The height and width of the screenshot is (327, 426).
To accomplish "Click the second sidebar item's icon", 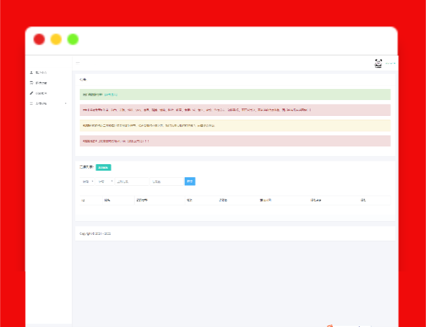I will [31, 83].
